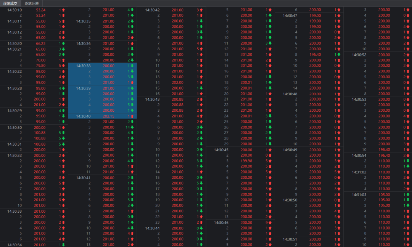Image resolution: width=412 pixels, height=247 pixels.
Task: Select the 14:30:53 timestamp
Action: pyautogui.click(x=359, y=99)
